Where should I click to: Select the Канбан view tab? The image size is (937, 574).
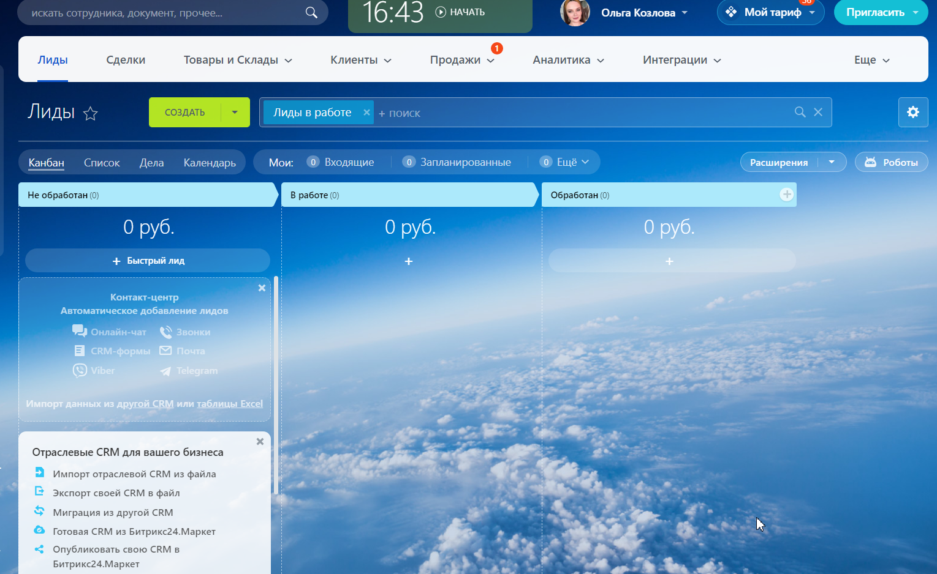point(46,162)
